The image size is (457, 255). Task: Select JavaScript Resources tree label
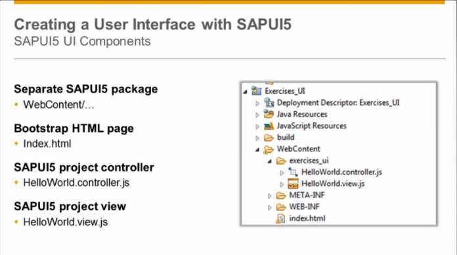pyautogui.click(x=312, y=126)
